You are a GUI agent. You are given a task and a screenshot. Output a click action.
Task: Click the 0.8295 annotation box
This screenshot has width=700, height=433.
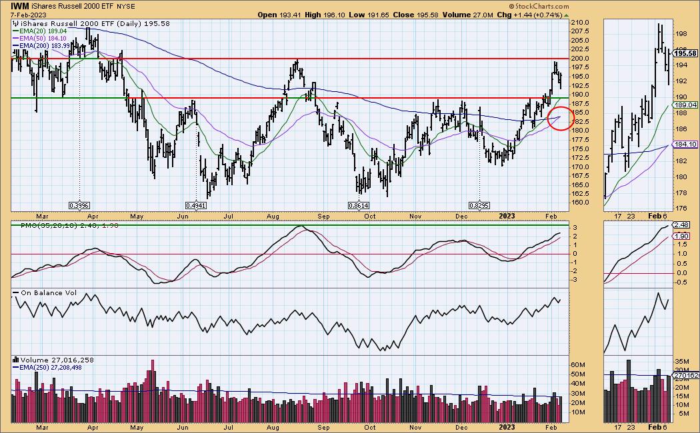pyautogui.click(x=479, y=206)
